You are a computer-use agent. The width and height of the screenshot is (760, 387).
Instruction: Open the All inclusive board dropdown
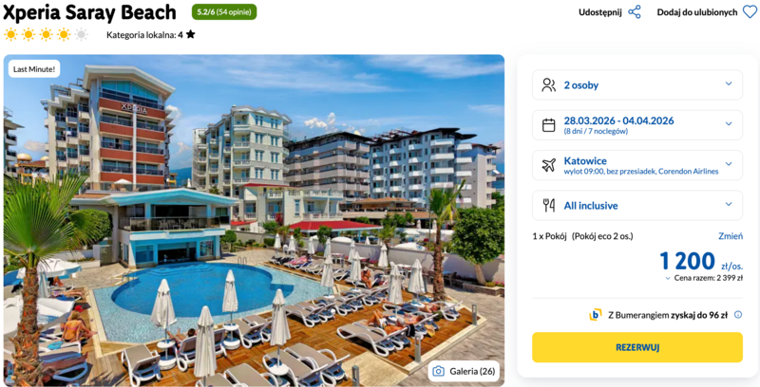[x=637, y=205]
